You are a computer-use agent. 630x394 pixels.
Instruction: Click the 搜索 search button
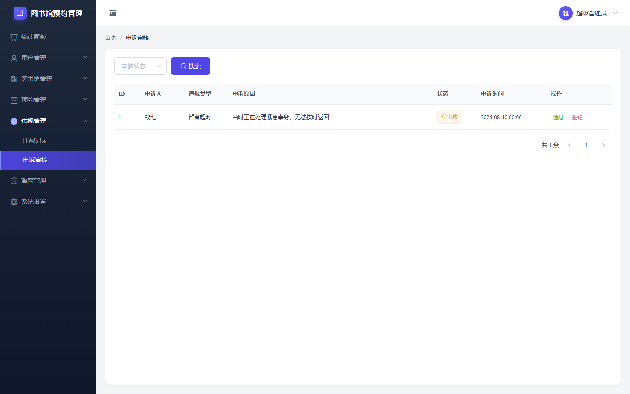click(x=190, y=66)
